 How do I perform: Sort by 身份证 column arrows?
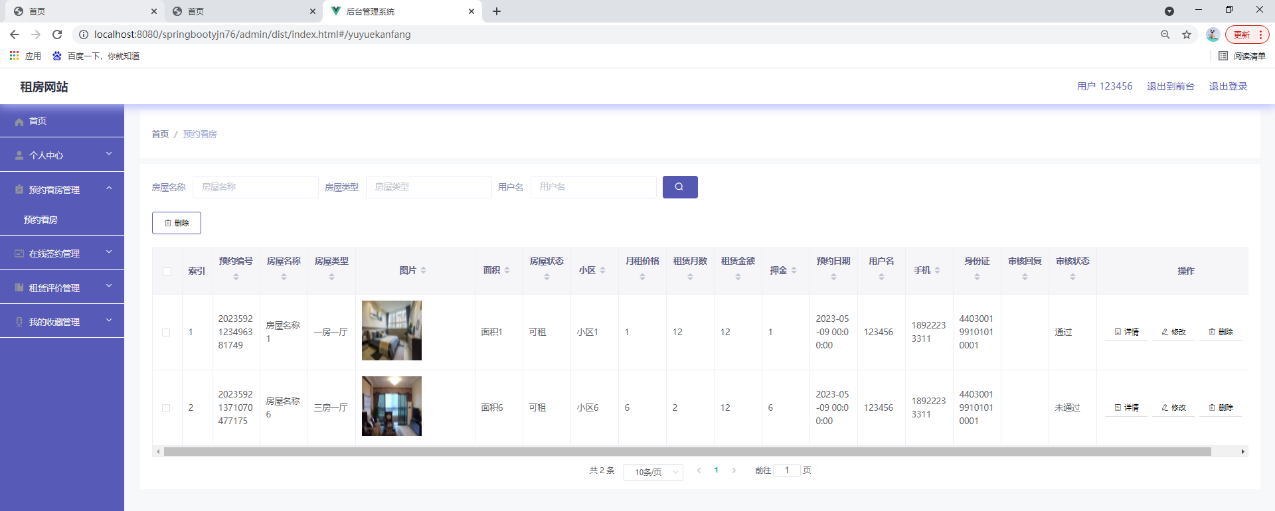977,277
